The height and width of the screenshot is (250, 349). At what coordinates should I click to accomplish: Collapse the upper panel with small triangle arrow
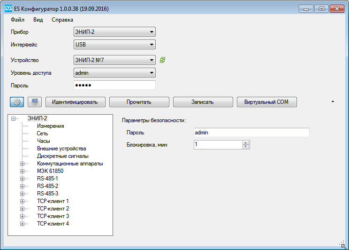[333, 102]
